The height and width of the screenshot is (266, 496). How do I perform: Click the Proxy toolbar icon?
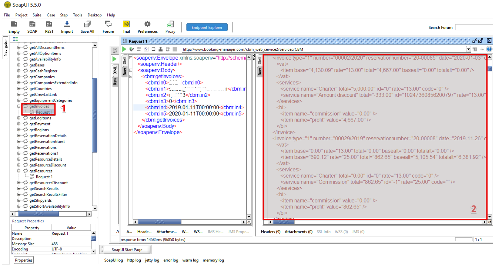pyautogui.click(x=170, y=24)
